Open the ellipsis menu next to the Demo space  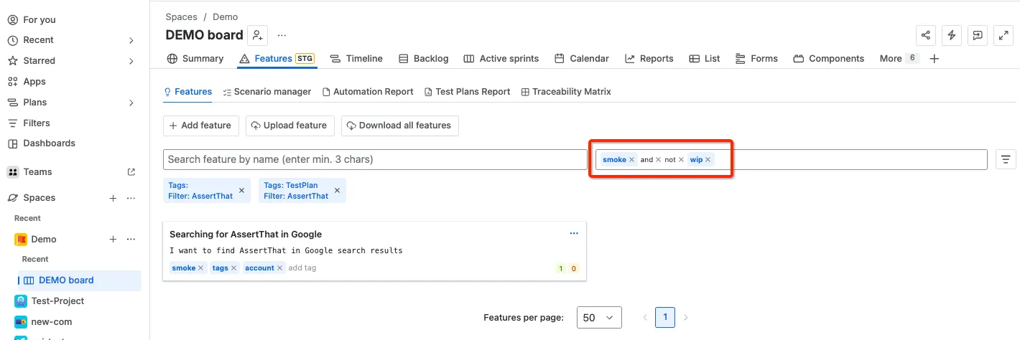tap(131, 240)
